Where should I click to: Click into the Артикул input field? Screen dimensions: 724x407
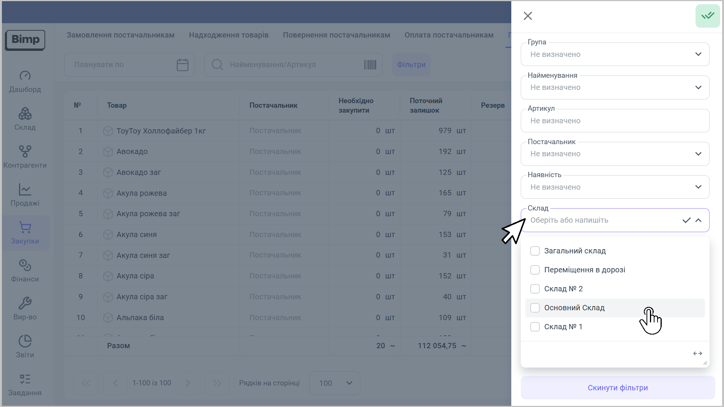615,121
